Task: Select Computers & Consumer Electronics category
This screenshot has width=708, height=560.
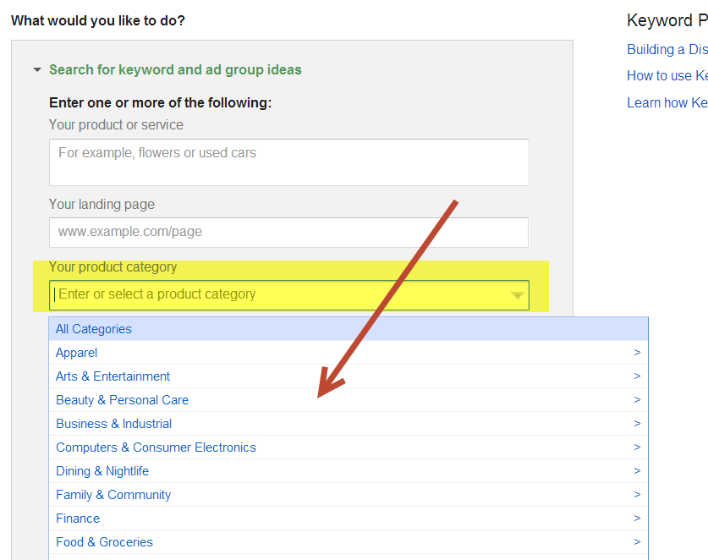Action: tap(156, 447)
